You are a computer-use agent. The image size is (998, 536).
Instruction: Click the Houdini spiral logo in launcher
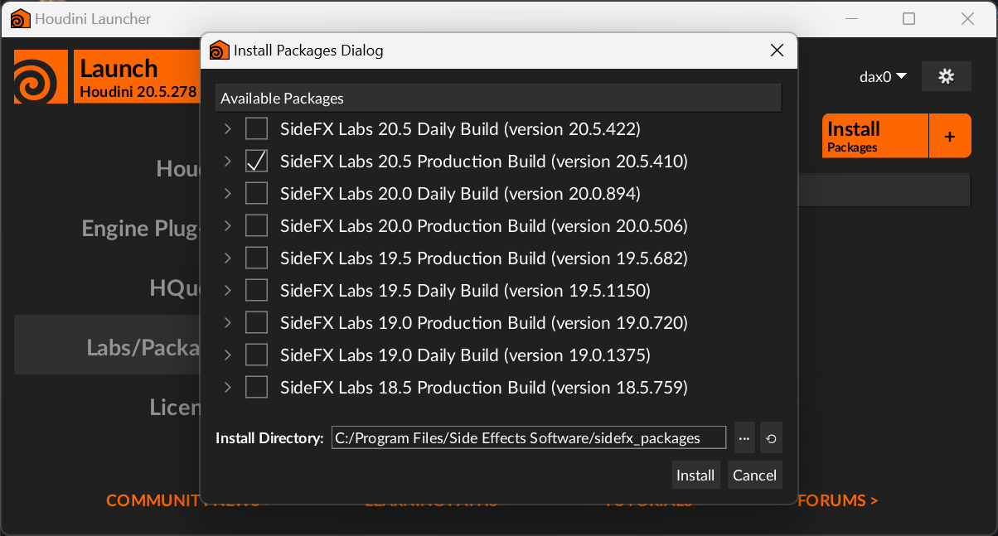click(x=41, y=76)
